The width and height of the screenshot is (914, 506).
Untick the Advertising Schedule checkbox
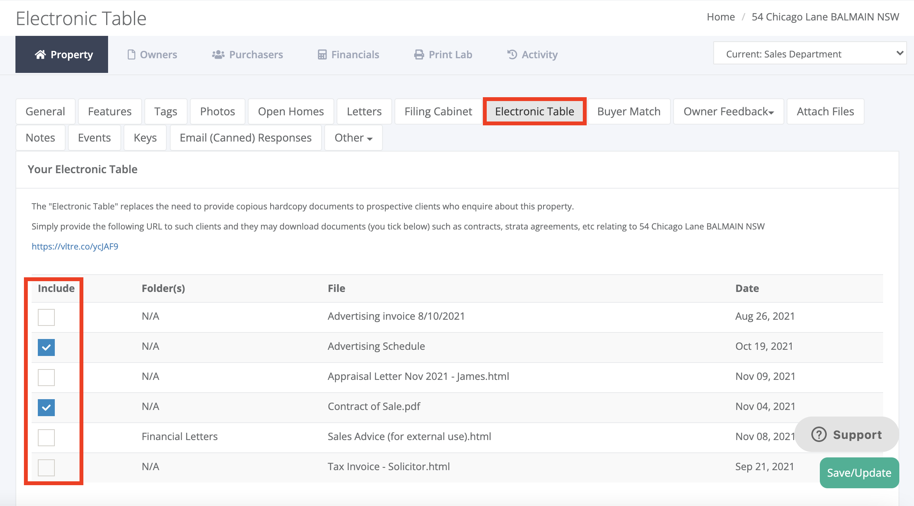tap(46, 347)
